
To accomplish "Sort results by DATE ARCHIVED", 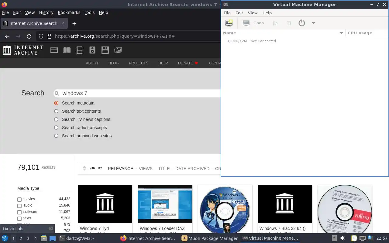I will click(x=192, y=169).
